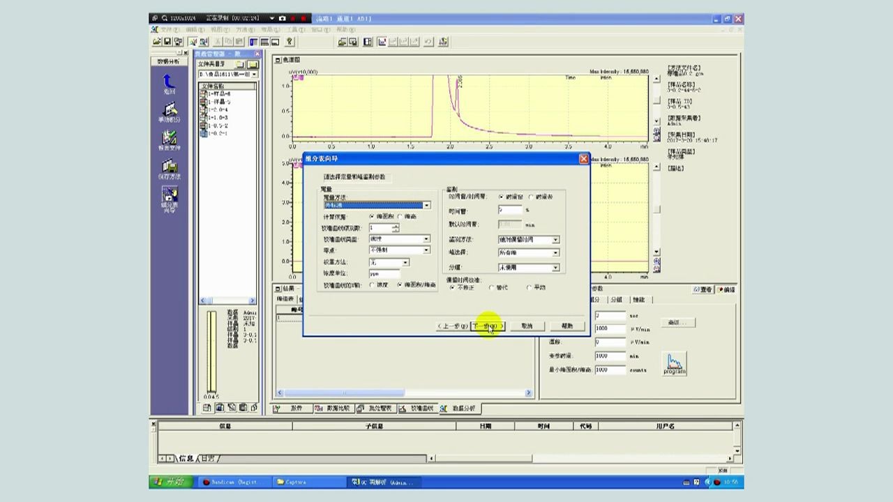
Task: Click the open file toolbar icon
Action: coord(157,42)
